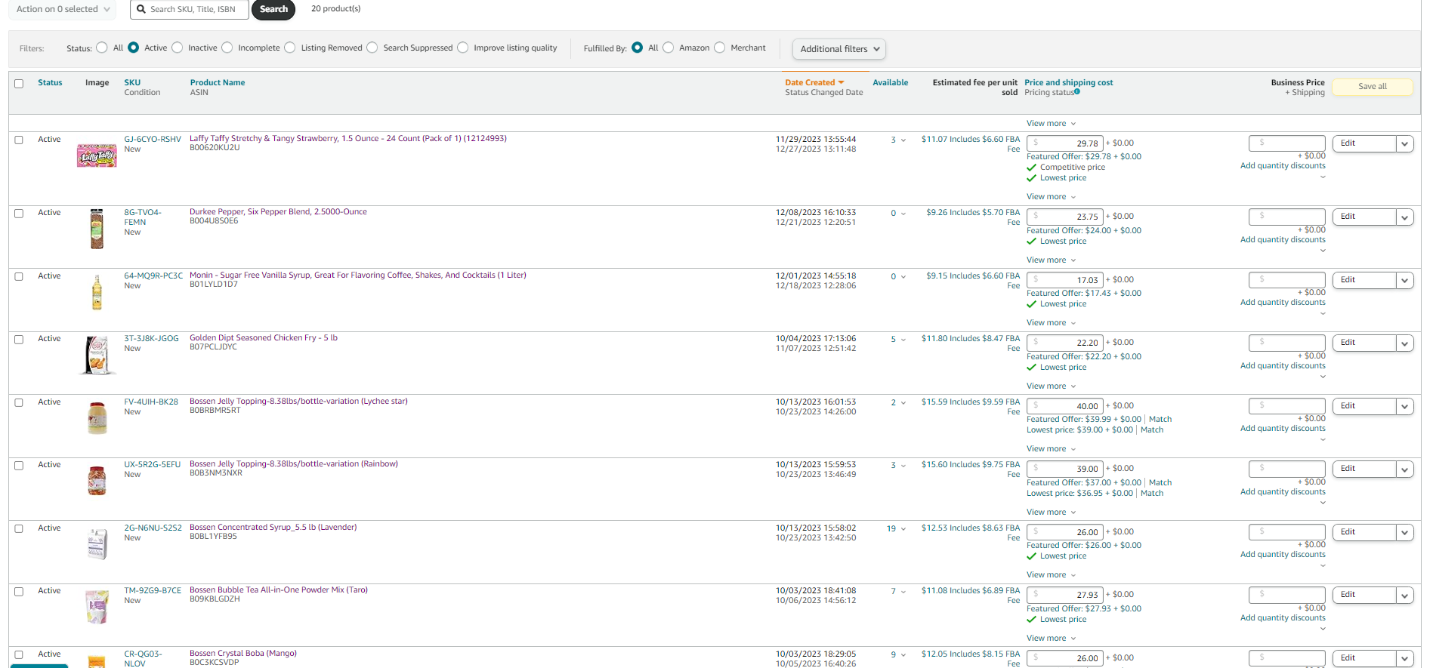Select Fulfilled By Amazon radio button

pos(669,48)
